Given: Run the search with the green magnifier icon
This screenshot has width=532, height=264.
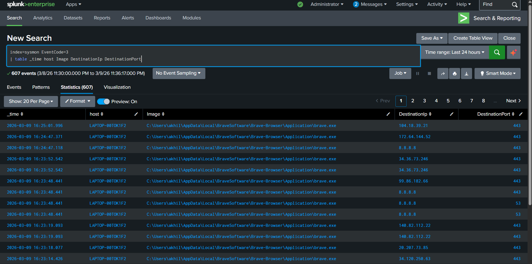Looking at the screenshot, I should tap(497, 52).
